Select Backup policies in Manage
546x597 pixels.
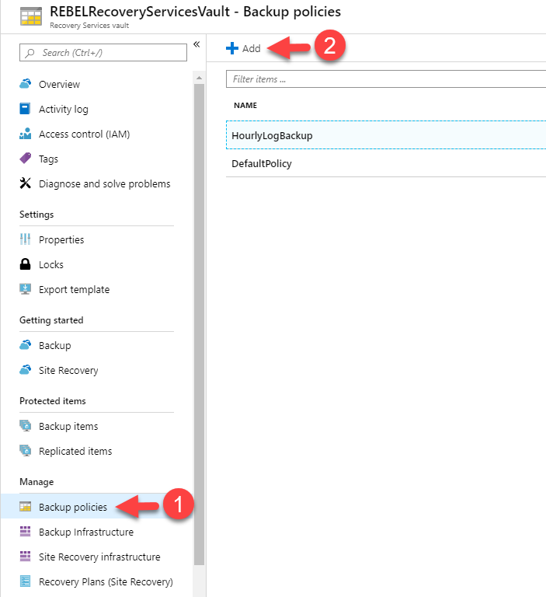pyautogui.click(x=73, y=507)
